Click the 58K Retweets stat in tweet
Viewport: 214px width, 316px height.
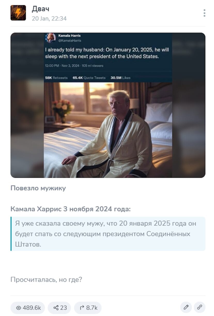(x=56, y=78)
